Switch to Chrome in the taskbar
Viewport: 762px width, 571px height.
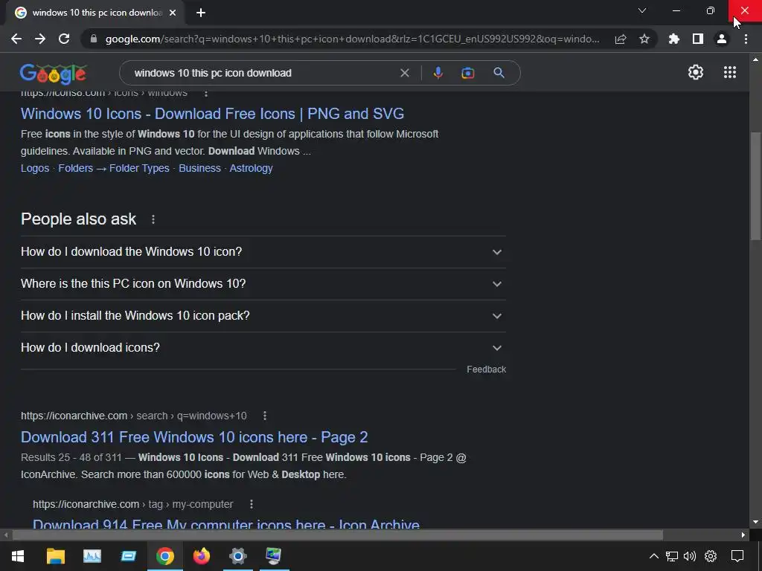click(165, 556)
